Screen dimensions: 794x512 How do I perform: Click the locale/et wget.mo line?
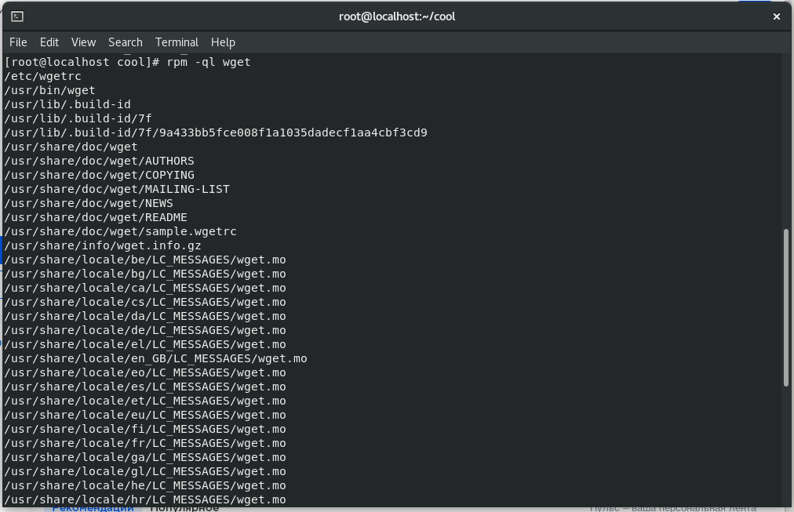click(x=145, y=401)
